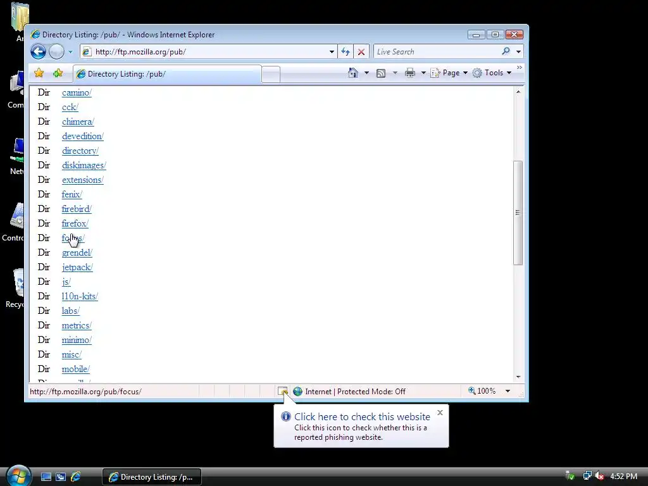The width and height of the screenshot is (648, 486).
Task: Open the chimera/ directory link
Action: pos(78,121)
